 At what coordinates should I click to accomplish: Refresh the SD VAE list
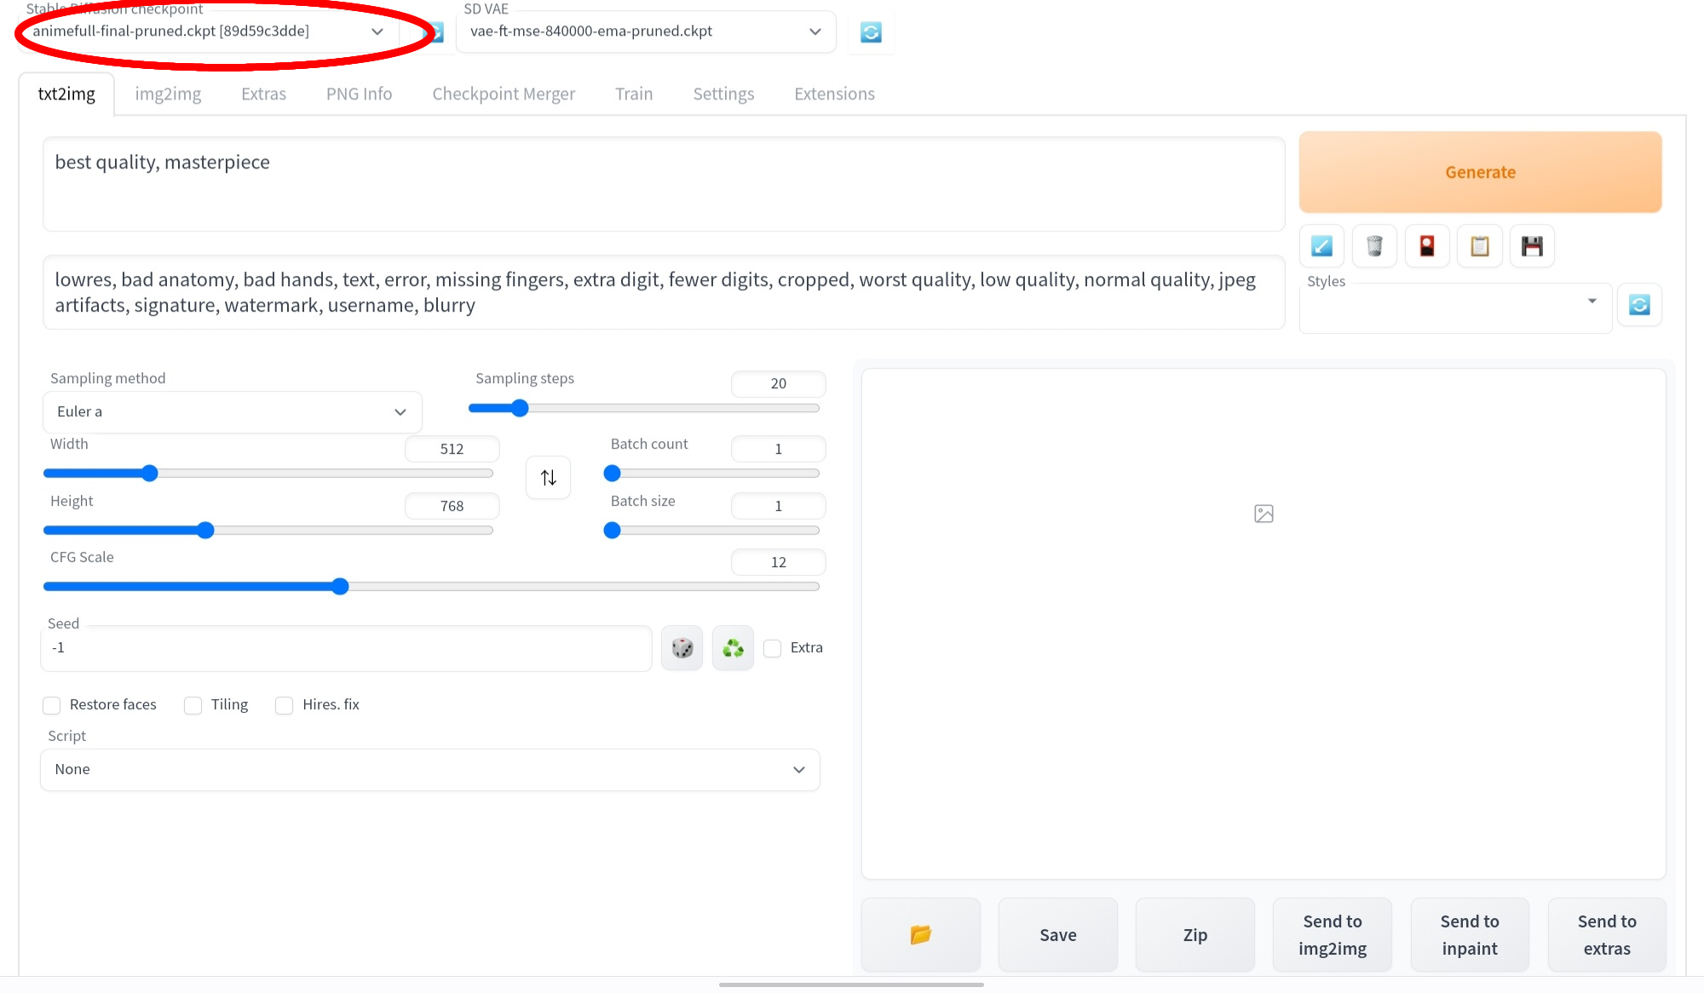click(x=871, y=32)
